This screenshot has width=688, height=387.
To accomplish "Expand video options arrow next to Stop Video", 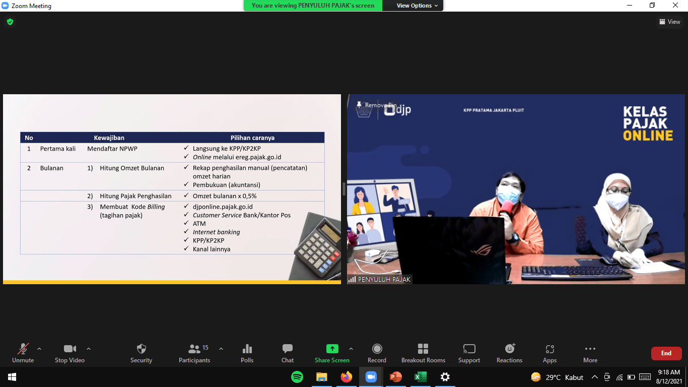I will pyautogui.click(x=89, y=349).
